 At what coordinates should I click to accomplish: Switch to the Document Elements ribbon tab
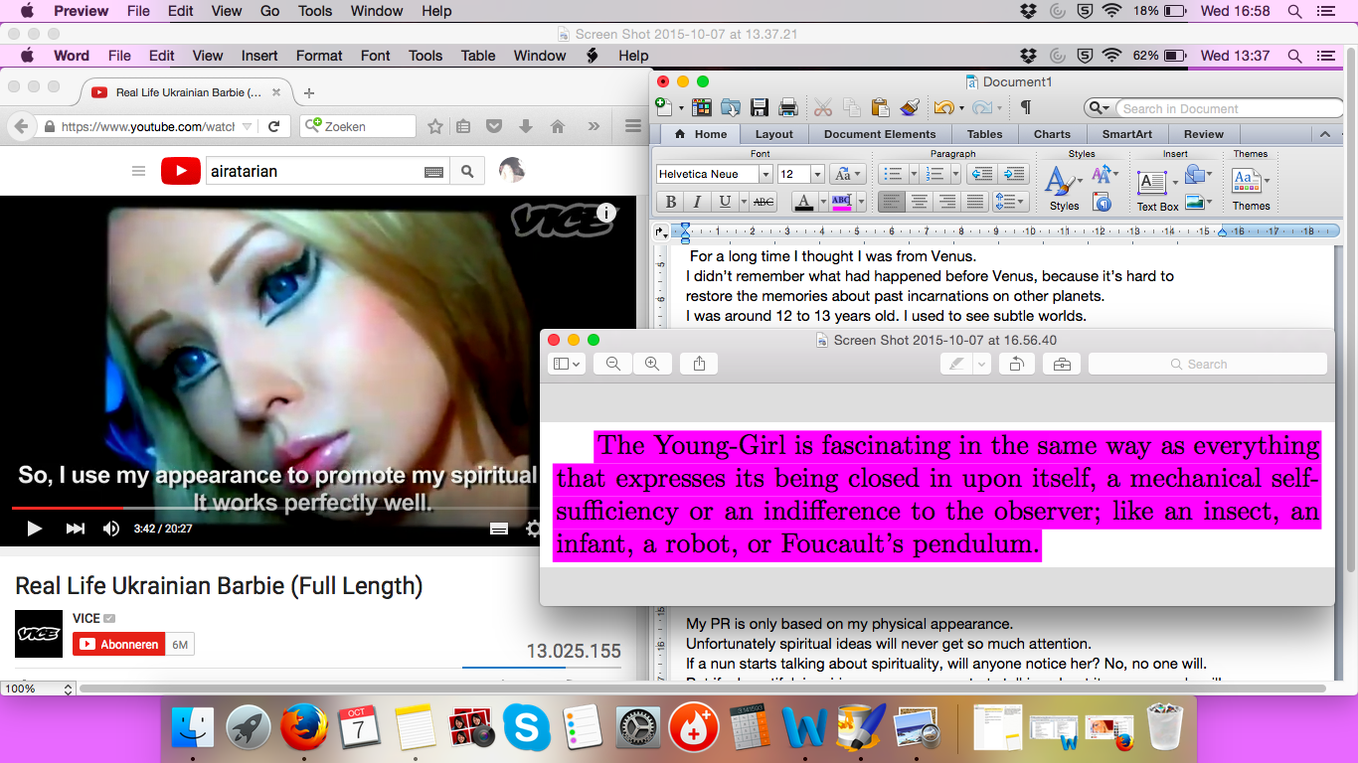pyautogui.click(x=879, y=134)
